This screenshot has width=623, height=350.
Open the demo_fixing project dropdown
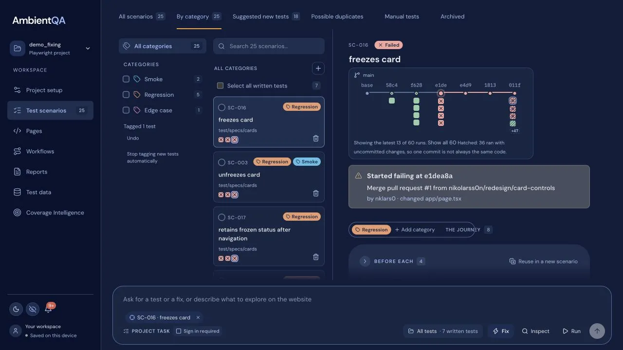pyautogui.click(x=50, y=48)
